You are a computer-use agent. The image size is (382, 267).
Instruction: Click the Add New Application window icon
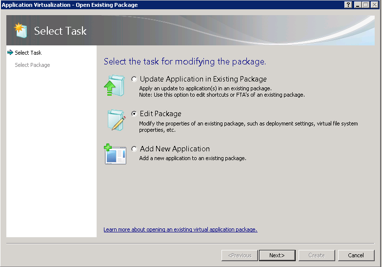(x=115, y=154)
